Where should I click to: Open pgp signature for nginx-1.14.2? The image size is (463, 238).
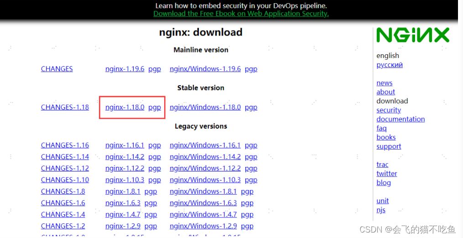click(x=155, y=157)
